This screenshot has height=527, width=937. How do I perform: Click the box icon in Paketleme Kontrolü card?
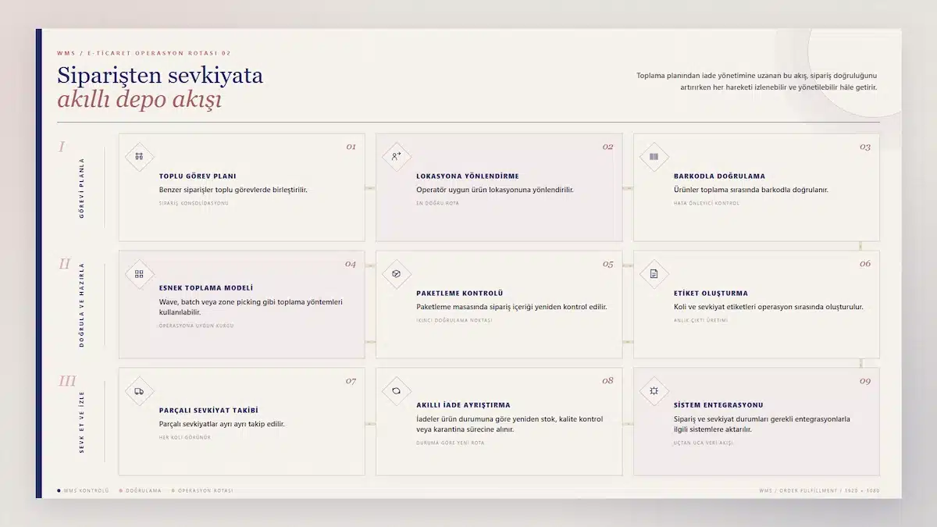click(397, 274)
